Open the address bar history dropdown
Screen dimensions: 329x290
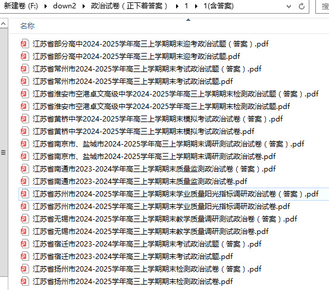point(289,7)
